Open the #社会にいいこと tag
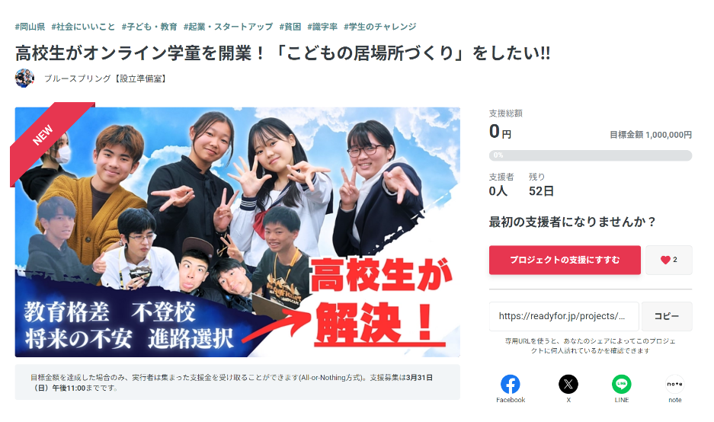 point(83,27)
